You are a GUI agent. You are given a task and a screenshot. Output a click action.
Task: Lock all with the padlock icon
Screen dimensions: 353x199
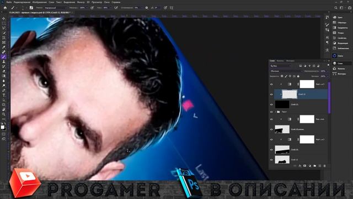point(298,76)
